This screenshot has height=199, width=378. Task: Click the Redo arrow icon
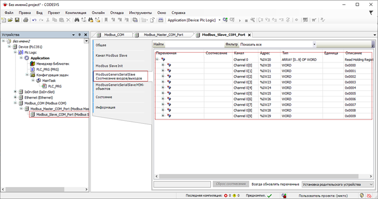(41, 20)
